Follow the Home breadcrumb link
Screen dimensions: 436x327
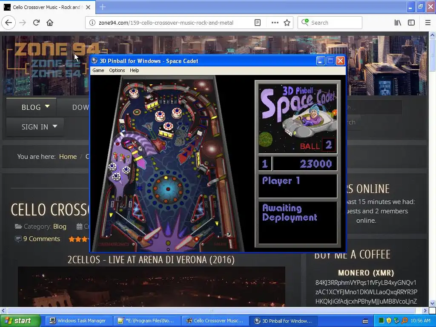68,157
